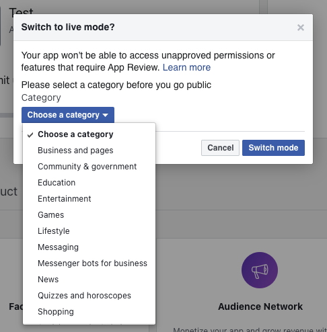Choose the Education category
The image size is (327, 332).
point(89,183)
